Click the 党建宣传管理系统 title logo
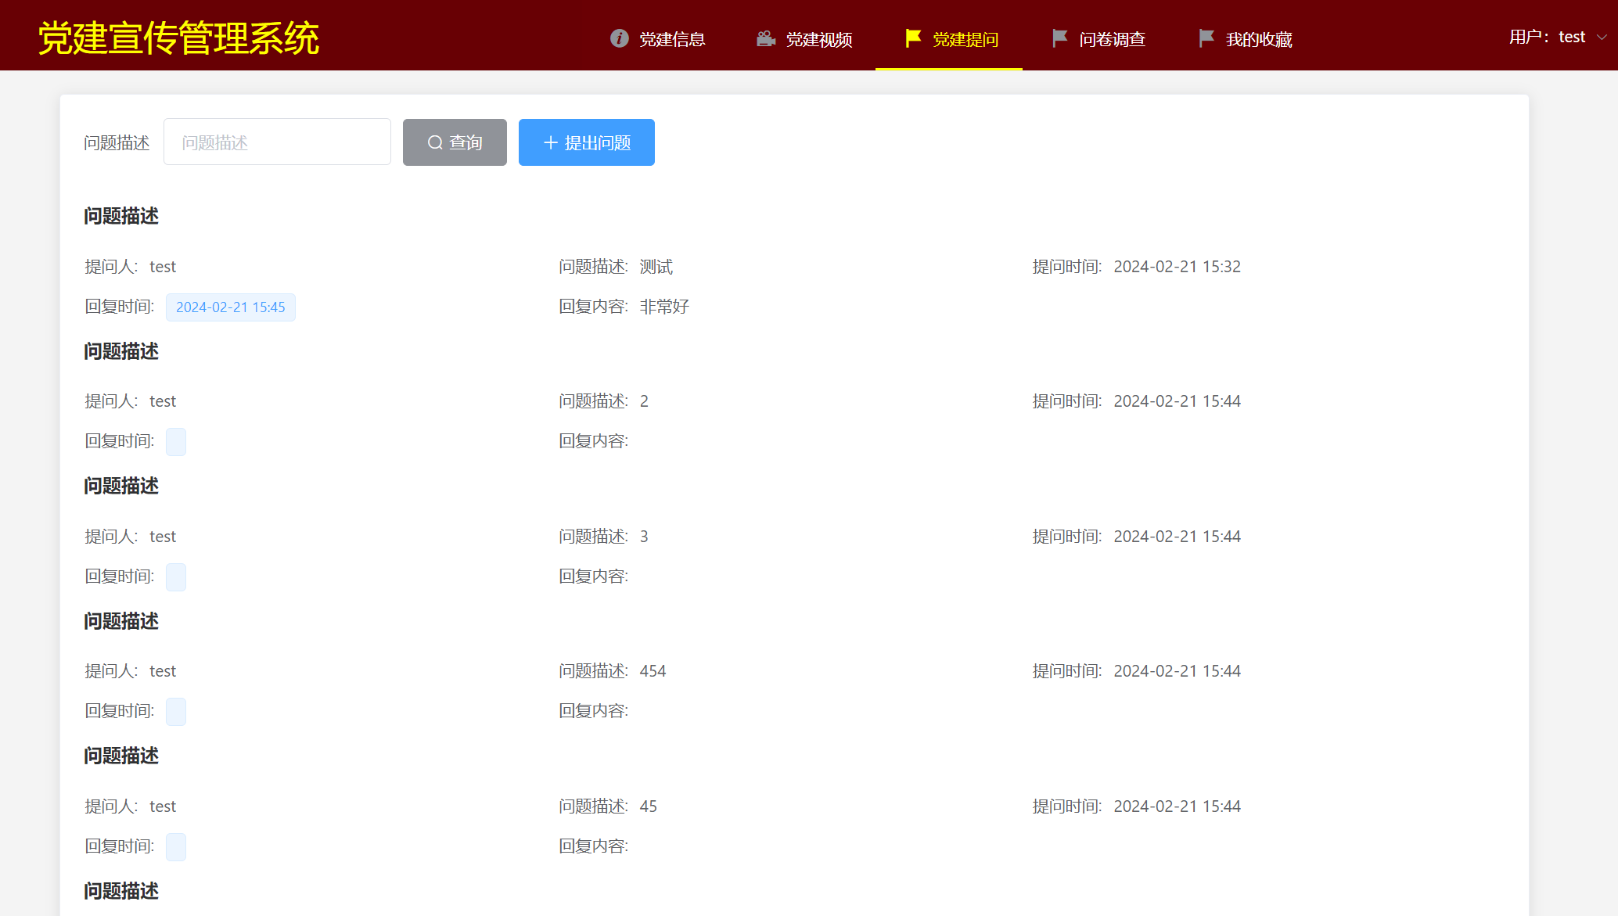The height and width of the screenshot is (916, 1618). 178,38
